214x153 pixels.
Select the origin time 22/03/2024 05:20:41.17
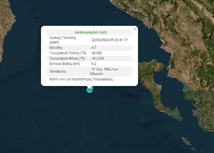pyautogui.click(x=109, y=40)
